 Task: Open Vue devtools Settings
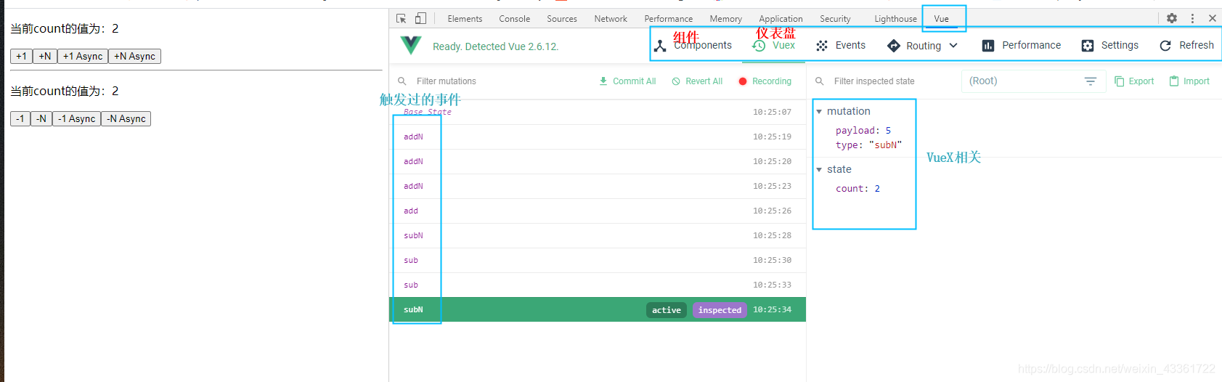(1110, 45)
